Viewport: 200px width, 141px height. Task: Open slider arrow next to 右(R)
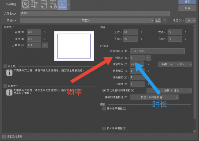[x=186, y=39]
